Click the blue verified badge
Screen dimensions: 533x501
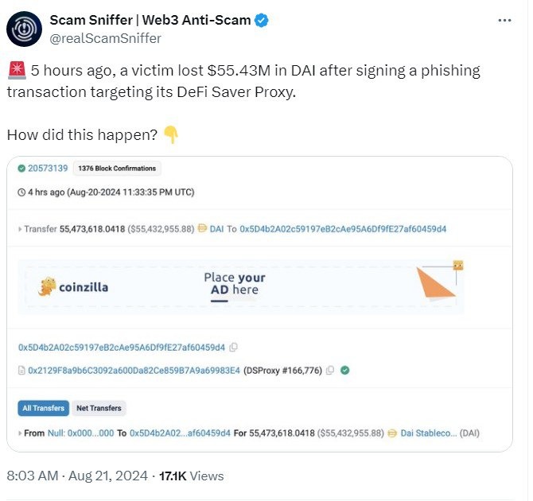tap(261, 20)
